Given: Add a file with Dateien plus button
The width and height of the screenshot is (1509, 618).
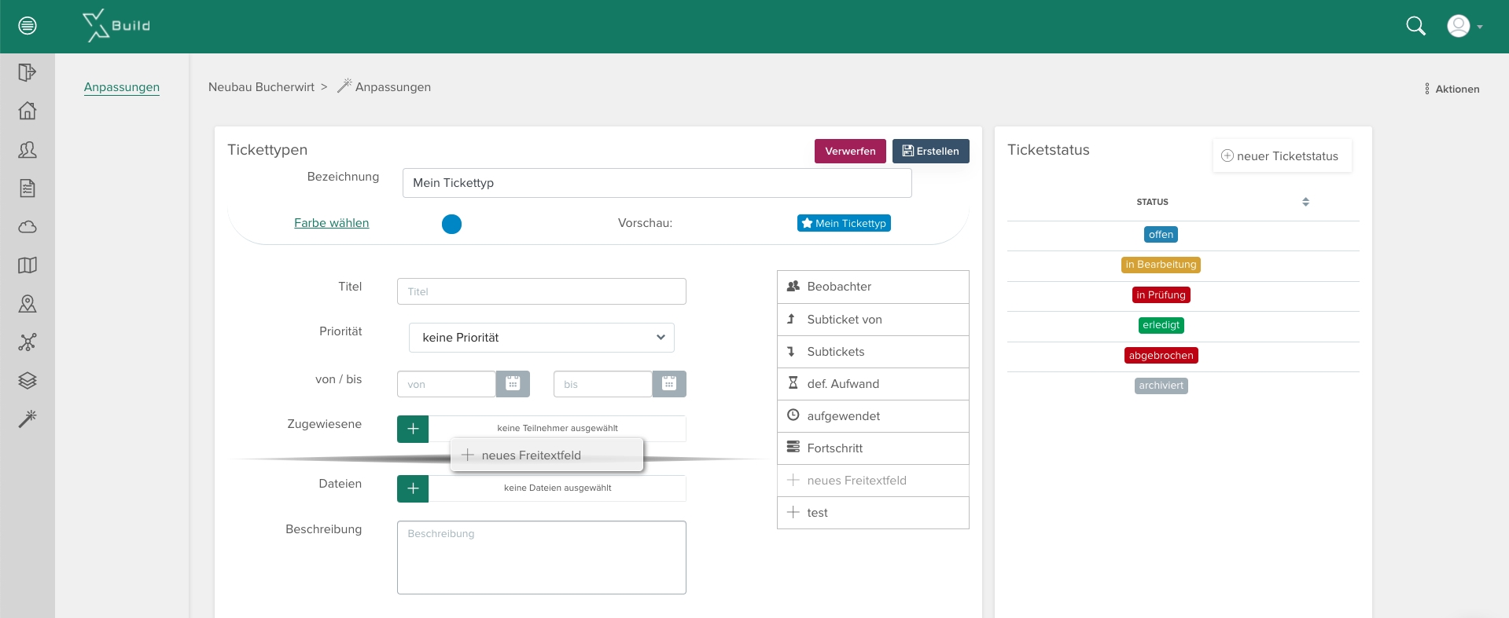Looking at the screenshot, I should [x=413, y=488].
